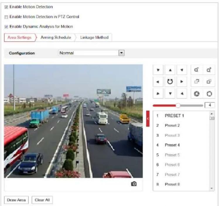Click preset list scrollbar down arrow
219x206 pixels.
click(x=212, y=188)
